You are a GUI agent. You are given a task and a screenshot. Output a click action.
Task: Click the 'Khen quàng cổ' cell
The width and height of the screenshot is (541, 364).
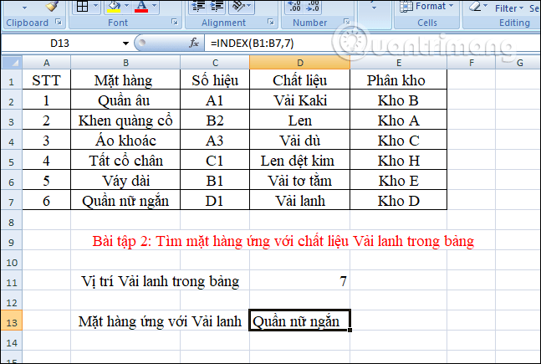click(125, 120)
